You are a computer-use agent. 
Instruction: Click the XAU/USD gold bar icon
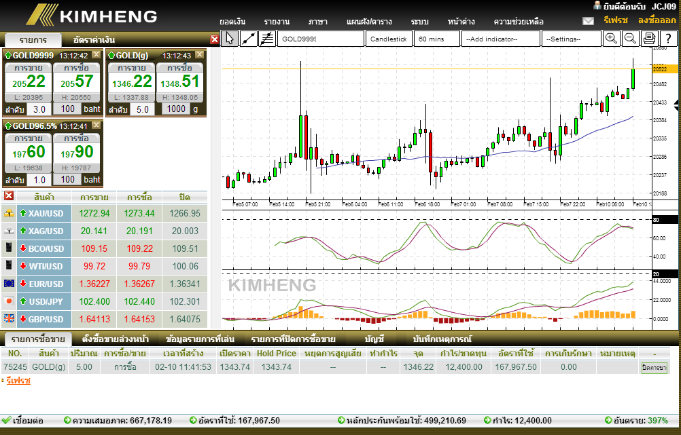[x=9, y=213]
